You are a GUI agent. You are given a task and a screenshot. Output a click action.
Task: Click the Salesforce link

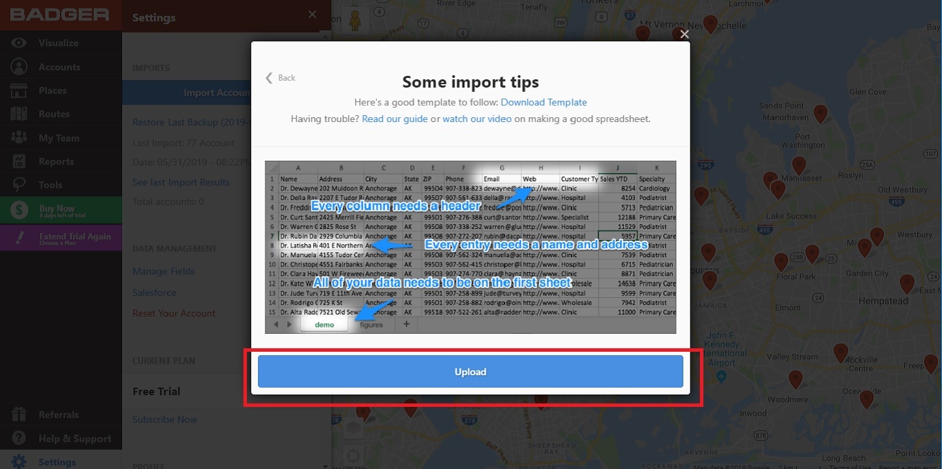pos(154,292)
